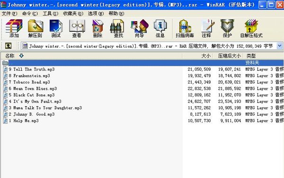Sort by Name (名称) column header
This screenshot has width=284, height=178.
(91, 56)
